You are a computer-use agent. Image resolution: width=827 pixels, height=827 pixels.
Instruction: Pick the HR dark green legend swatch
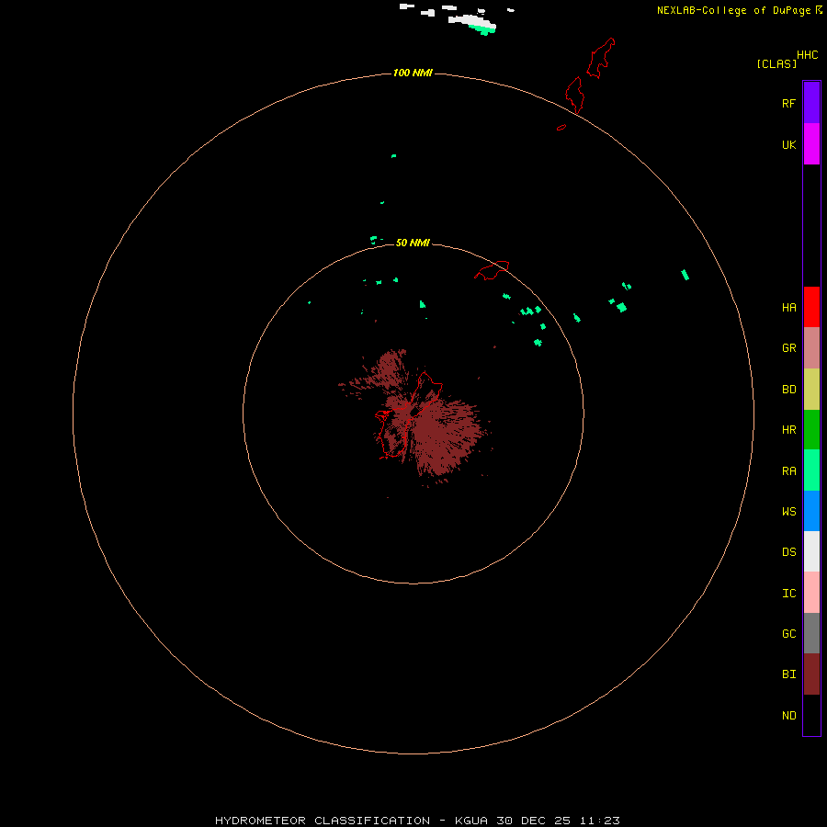(811, 430)
